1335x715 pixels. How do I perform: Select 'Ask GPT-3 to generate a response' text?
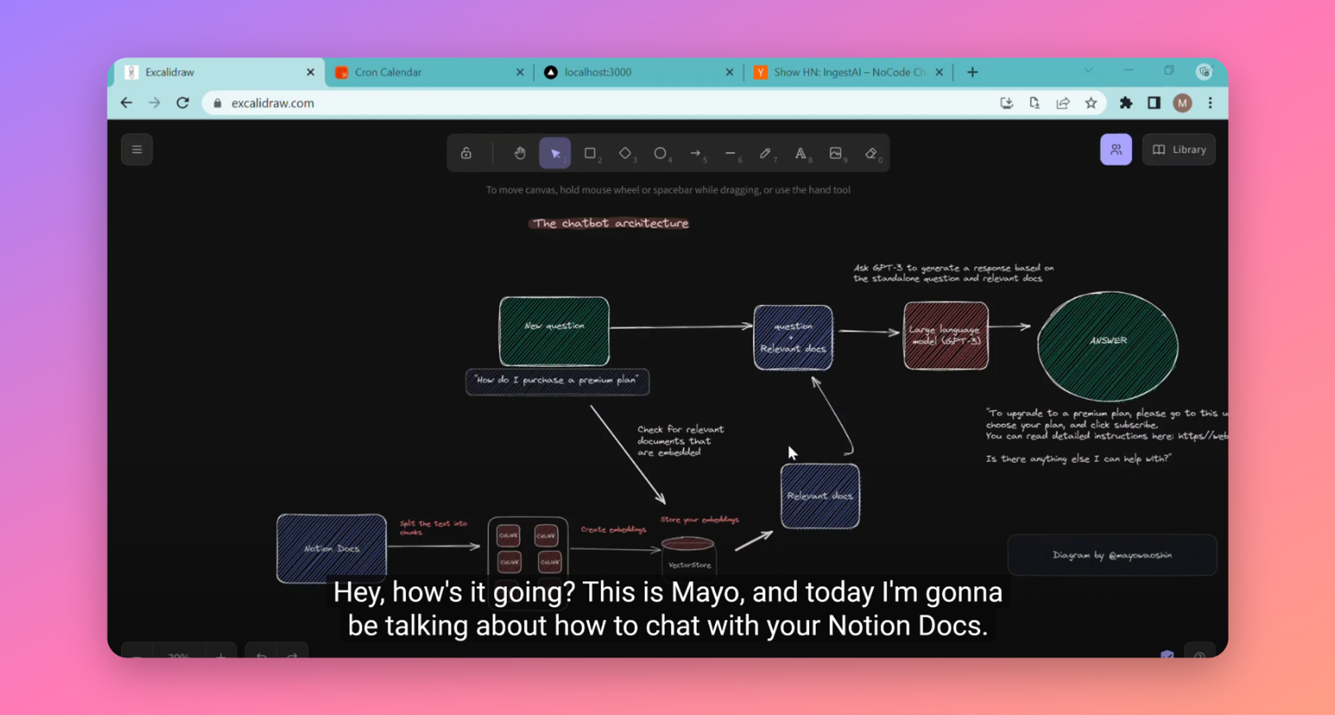pos(953,273)
